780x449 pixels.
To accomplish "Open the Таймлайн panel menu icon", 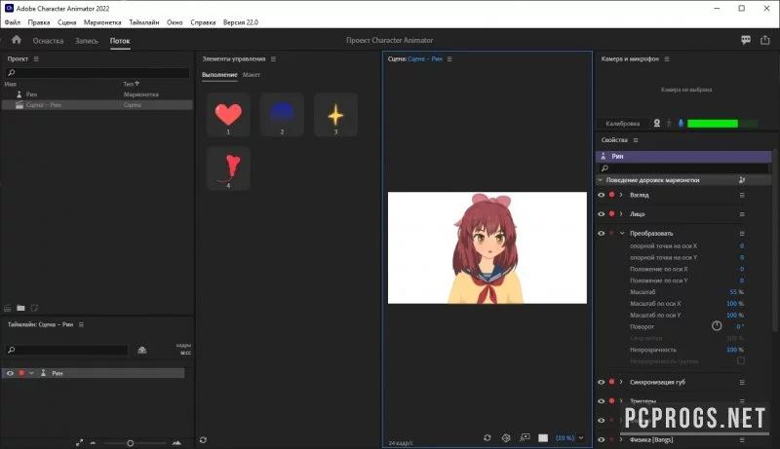I will click(x=81, y=324).
